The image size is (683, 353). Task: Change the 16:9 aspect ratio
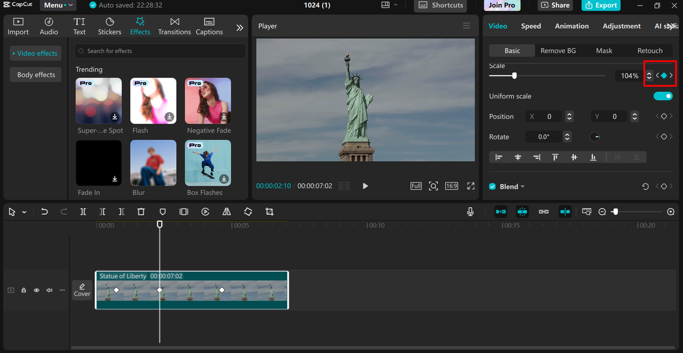(451, 186)
